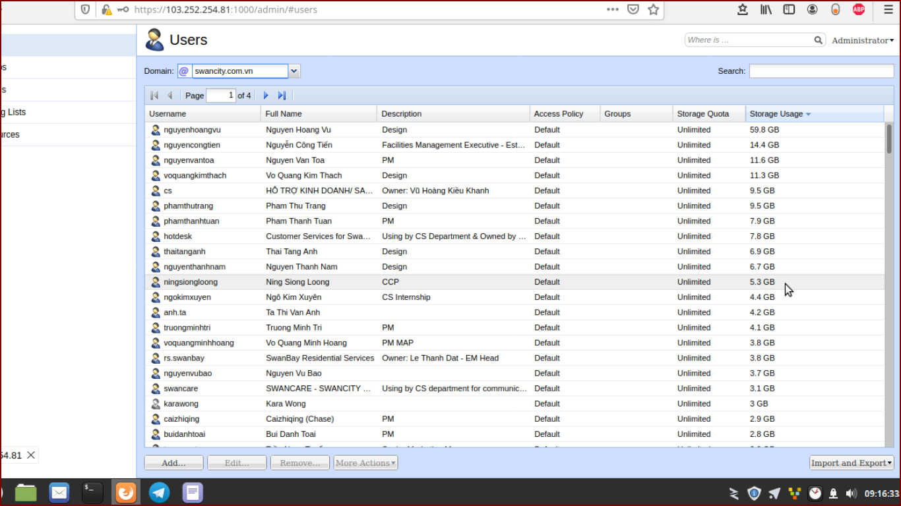Open the Telegram taskbar icon
Image resolution: width=901 pixels, height=506 pixels.
(x=159, y=492)
